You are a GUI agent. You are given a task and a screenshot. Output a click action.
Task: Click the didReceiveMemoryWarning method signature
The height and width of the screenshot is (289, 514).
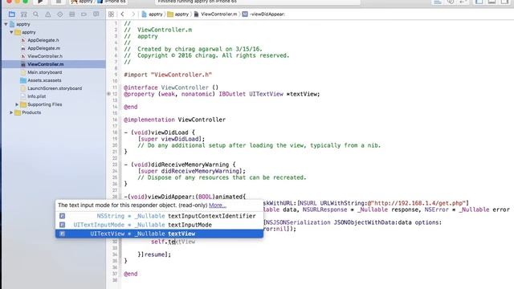click(x=180, y=165)
